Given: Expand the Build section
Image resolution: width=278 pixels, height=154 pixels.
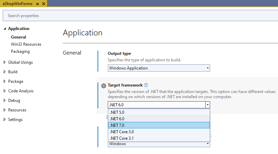Looking at the screenshot, I should [5, 72].
